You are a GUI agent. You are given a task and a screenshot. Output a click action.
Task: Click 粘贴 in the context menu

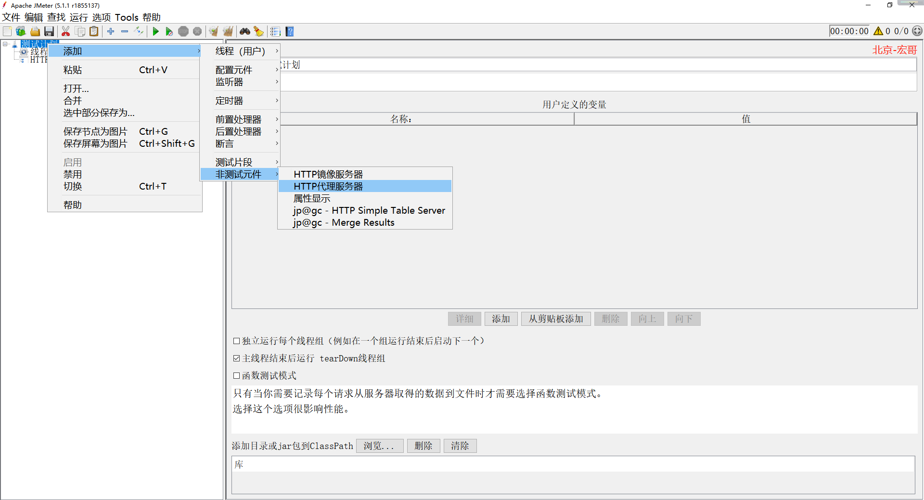[125, 70]
